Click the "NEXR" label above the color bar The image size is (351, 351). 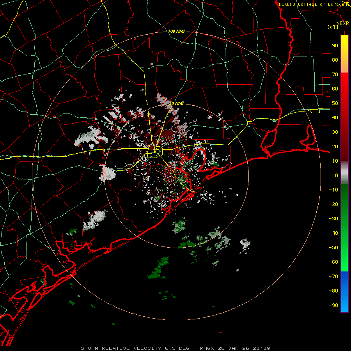point(343,23)
